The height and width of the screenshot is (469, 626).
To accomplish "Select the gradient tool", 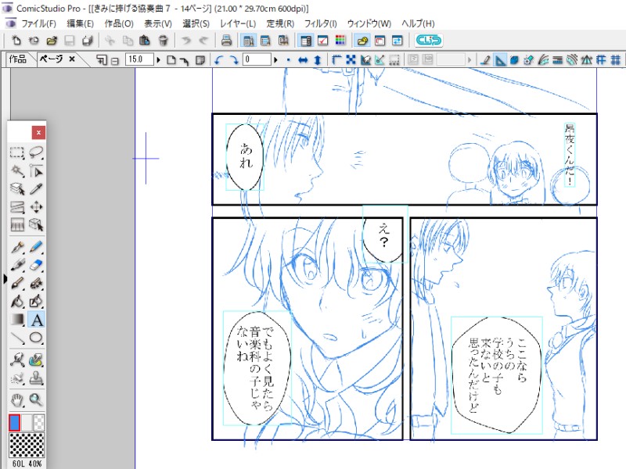I will 16,320.
